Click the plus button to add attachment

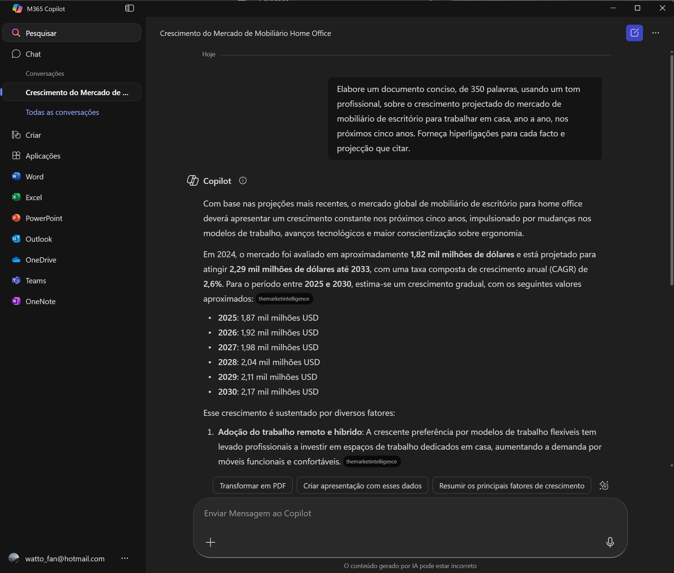coord(210,542)
